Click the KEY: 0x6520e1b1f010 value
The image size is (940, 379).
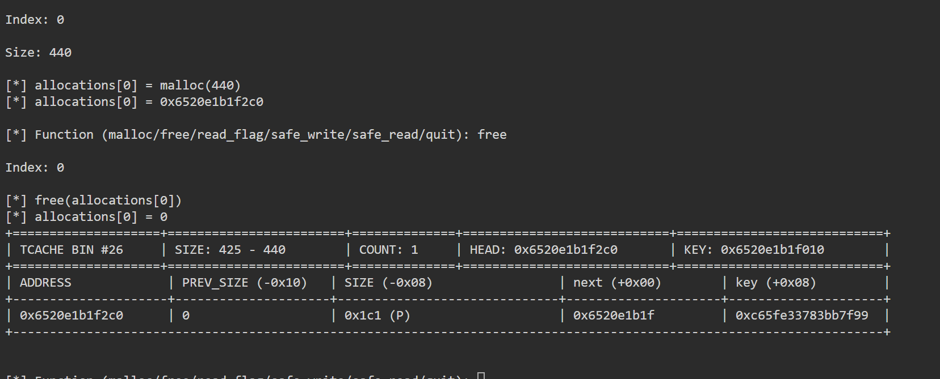(x=754, y=250)
